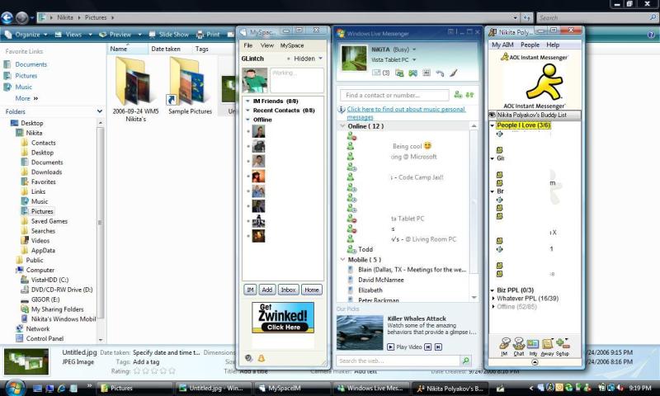Click Slide Show in Explorer toolbar
The image size is (660, 396).
pos(169,35)
